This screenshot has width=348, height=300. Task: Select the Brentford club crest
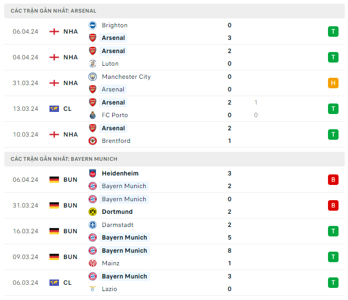coord(93,141)
